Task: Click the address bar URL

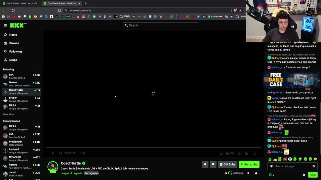Action: point(80,10)
